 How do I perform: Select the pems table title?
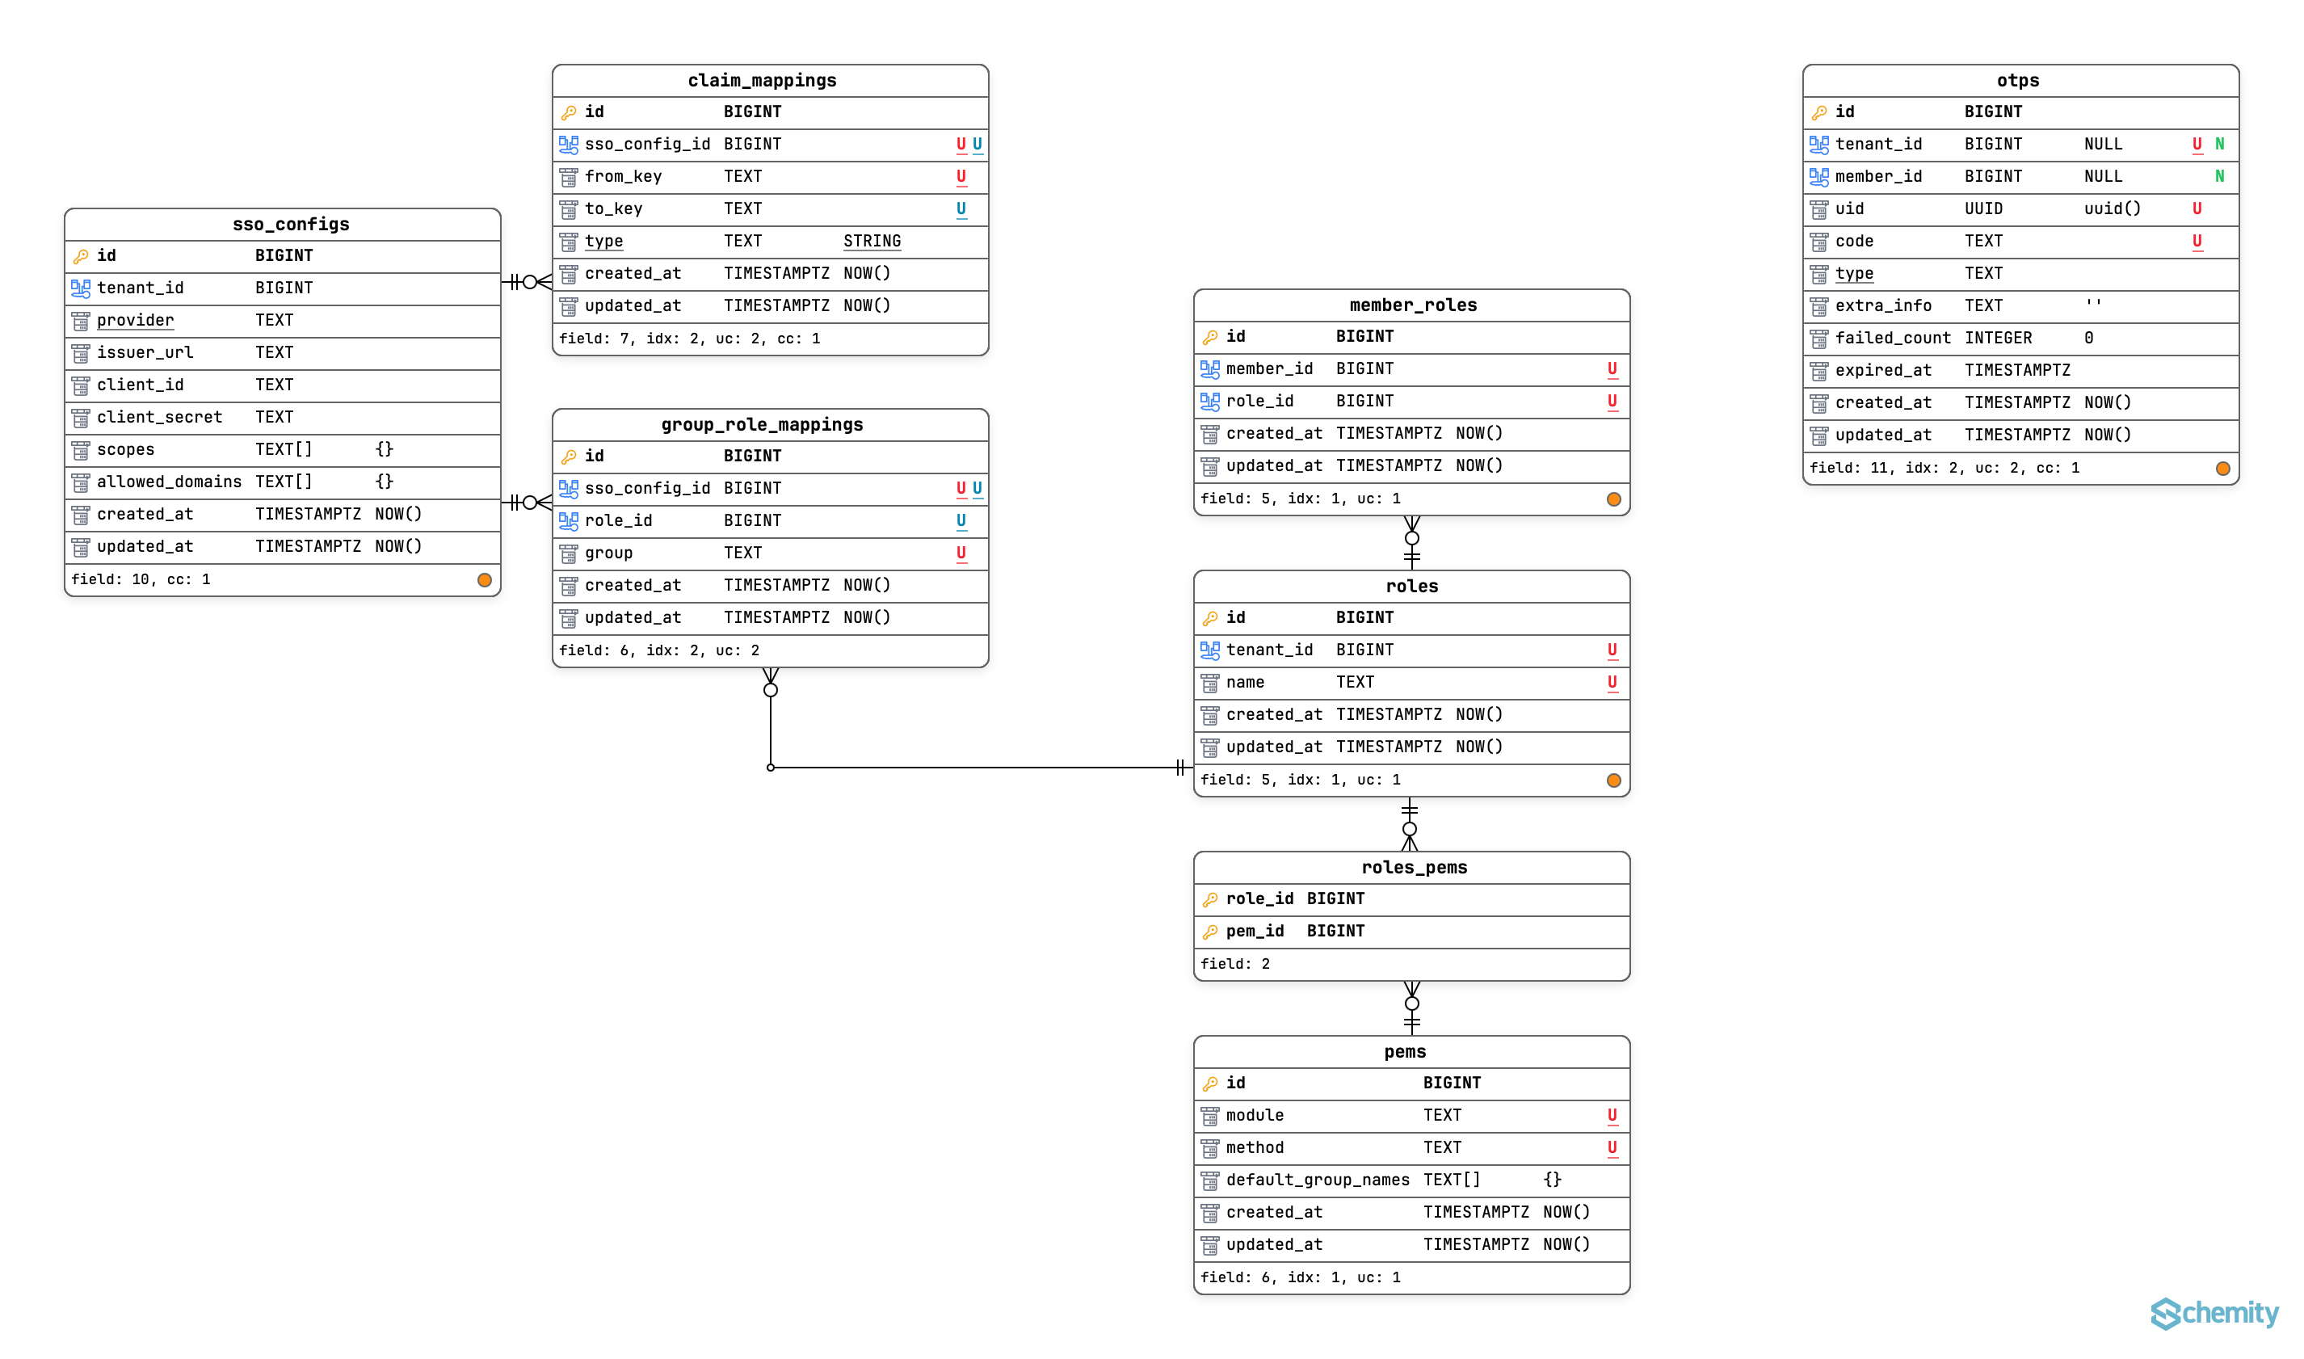coord(1405,1052)
